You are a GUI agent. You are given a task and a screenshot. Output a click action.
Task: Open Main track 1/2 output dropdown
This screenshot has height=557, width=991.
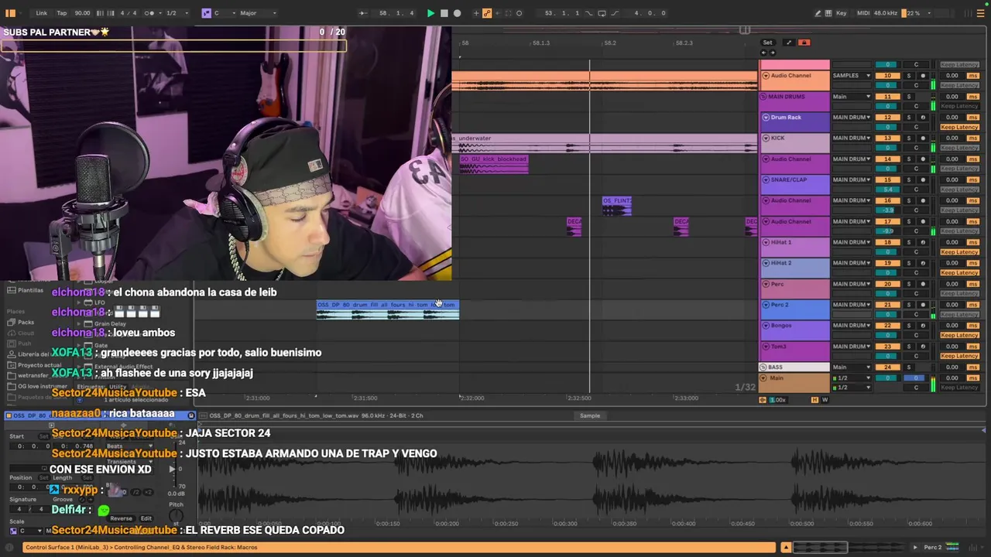[852, 378]
